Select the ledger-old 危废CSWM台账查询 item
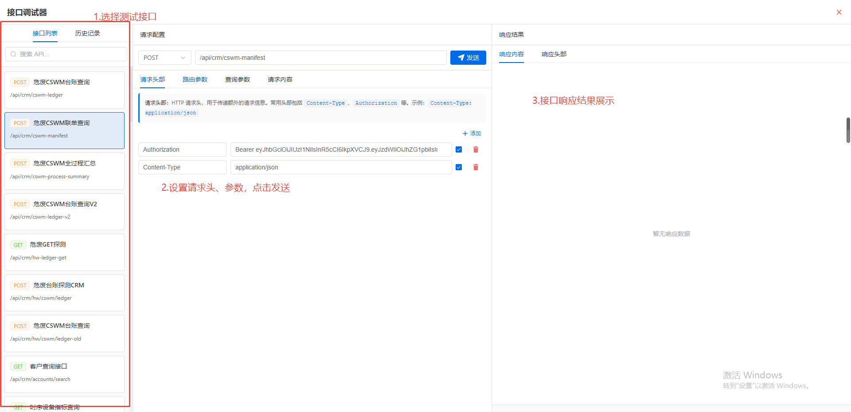Screen dimensions: 851x412 tap(64, 334)
